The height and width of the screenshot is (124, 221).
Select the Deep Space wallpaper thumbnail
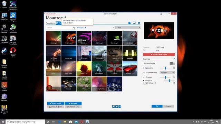[69, 69]
